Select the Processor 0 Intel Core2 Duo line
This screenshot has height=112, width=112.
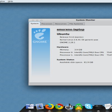pos(86,52)
